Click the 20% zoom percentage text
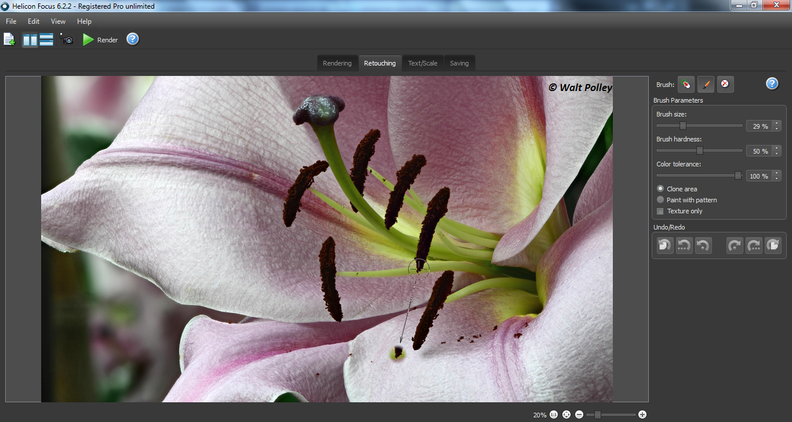 540,415
